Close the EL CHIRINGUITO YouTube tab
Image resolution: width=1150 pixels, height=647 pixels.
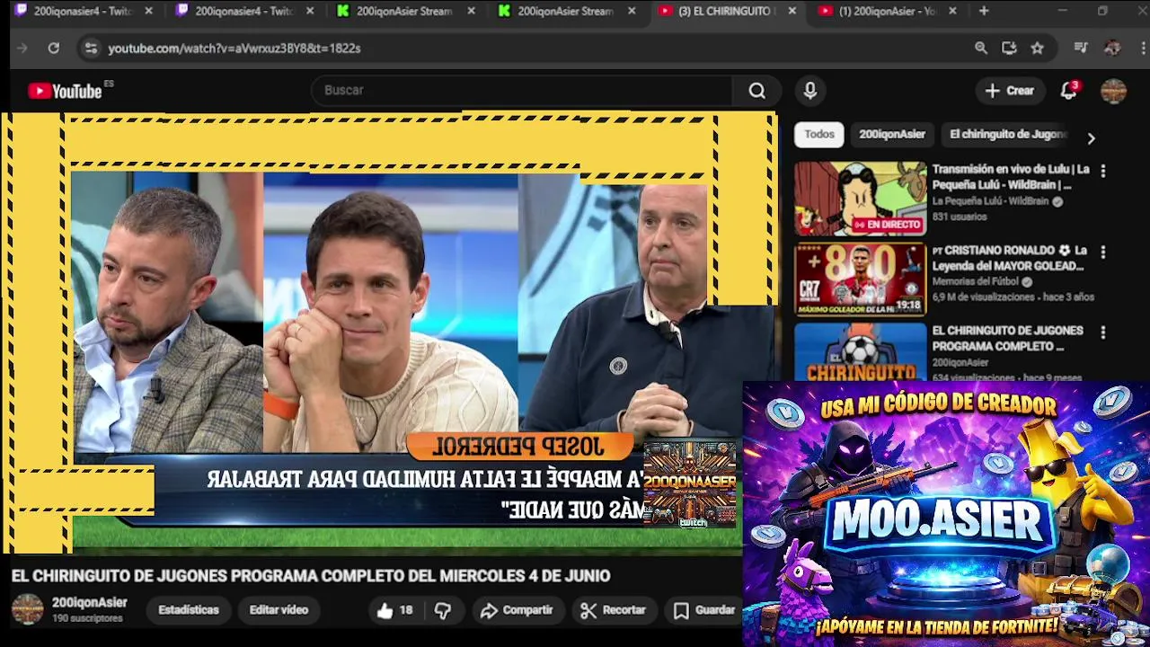click(x=792, y=11)
